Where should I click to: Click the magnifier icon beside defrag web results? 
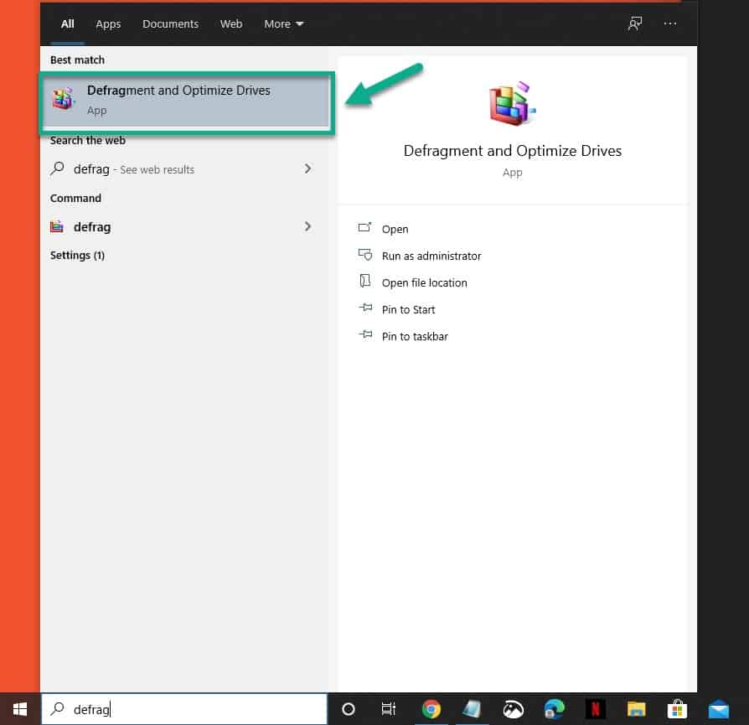tap(57, 168)
